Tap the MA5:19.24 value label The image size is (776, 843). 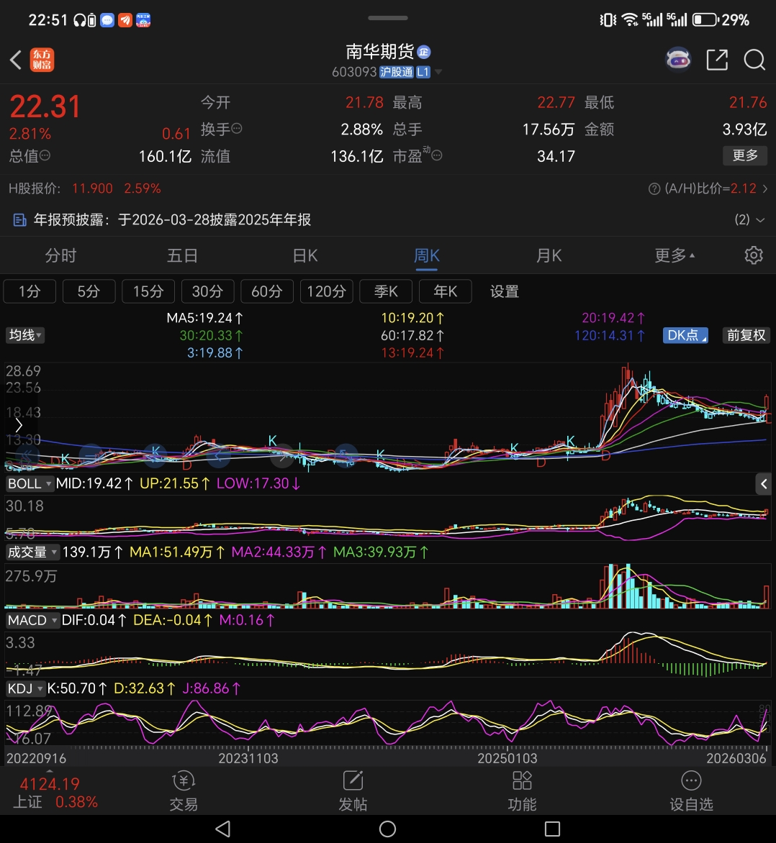[205, 318]
